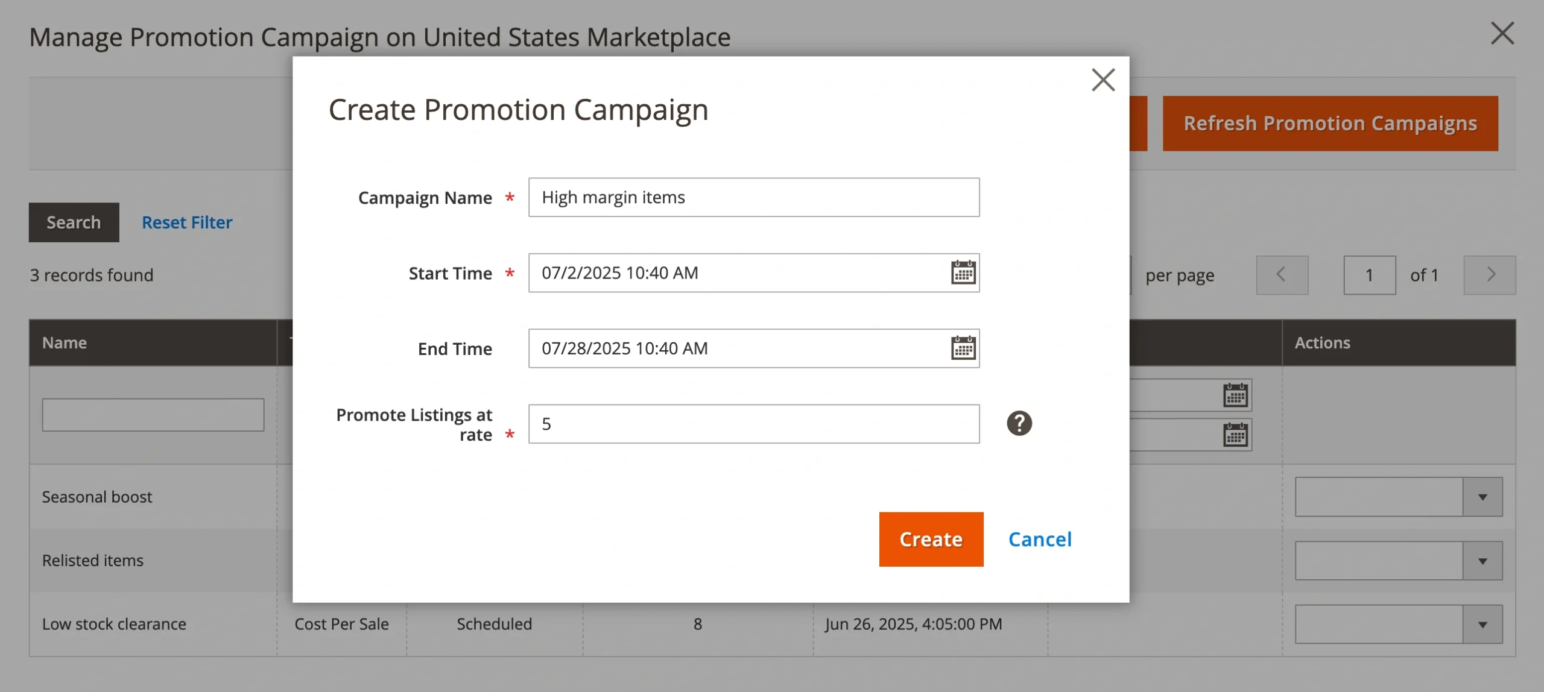Click Refresh Promotion Campaigns button
Viewport: 1544px width, 692px height.
[x=1330, y=124]
